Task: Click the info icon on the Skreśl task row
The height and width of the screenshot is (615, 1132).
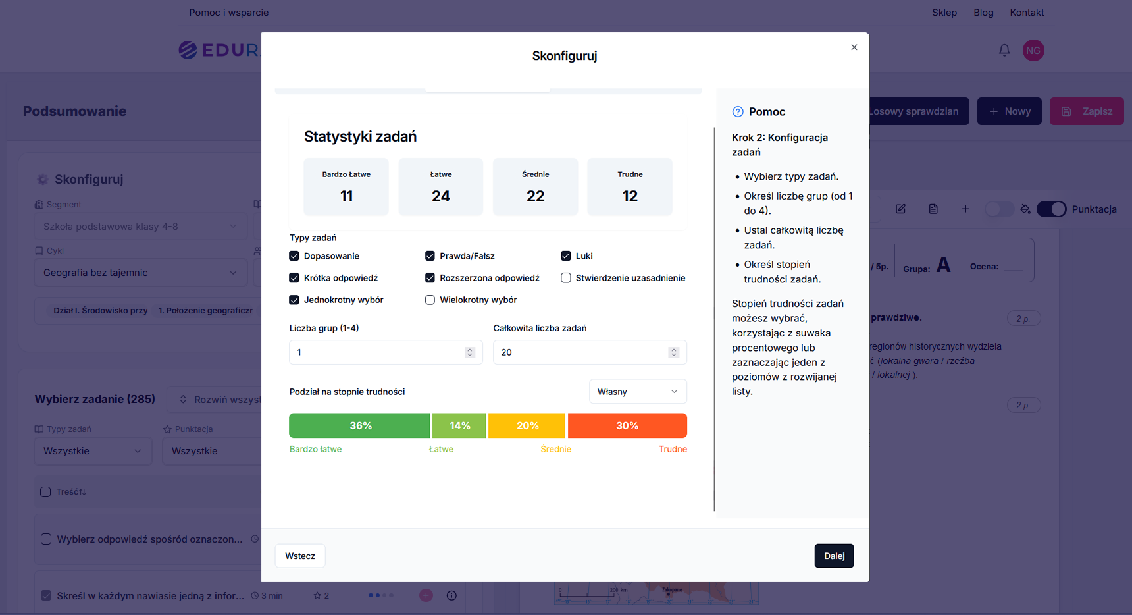Action: coord(451,595)
